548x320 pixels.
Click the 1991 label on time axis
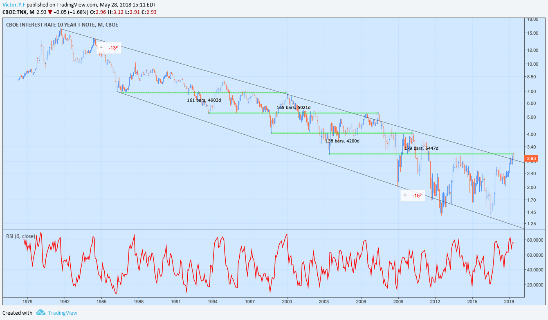tap(176, 302)
